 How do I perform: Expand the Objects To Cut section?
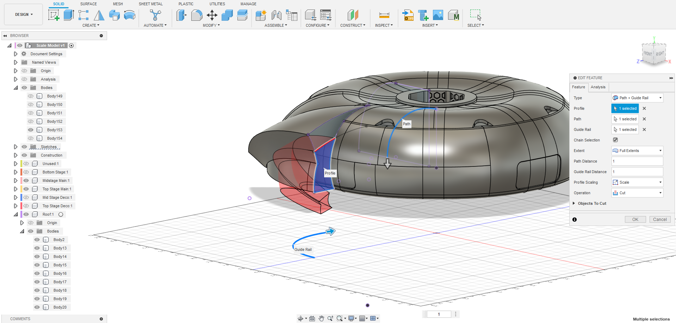click(x=574, y=203)
